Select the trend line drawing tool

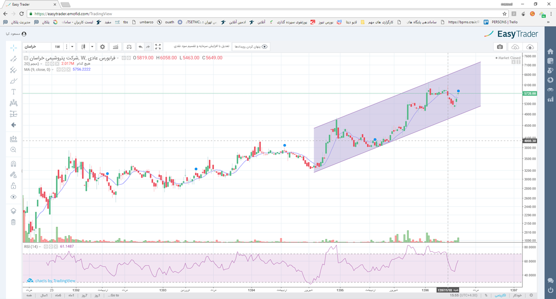pyautogui.click(x=13, y=59)
